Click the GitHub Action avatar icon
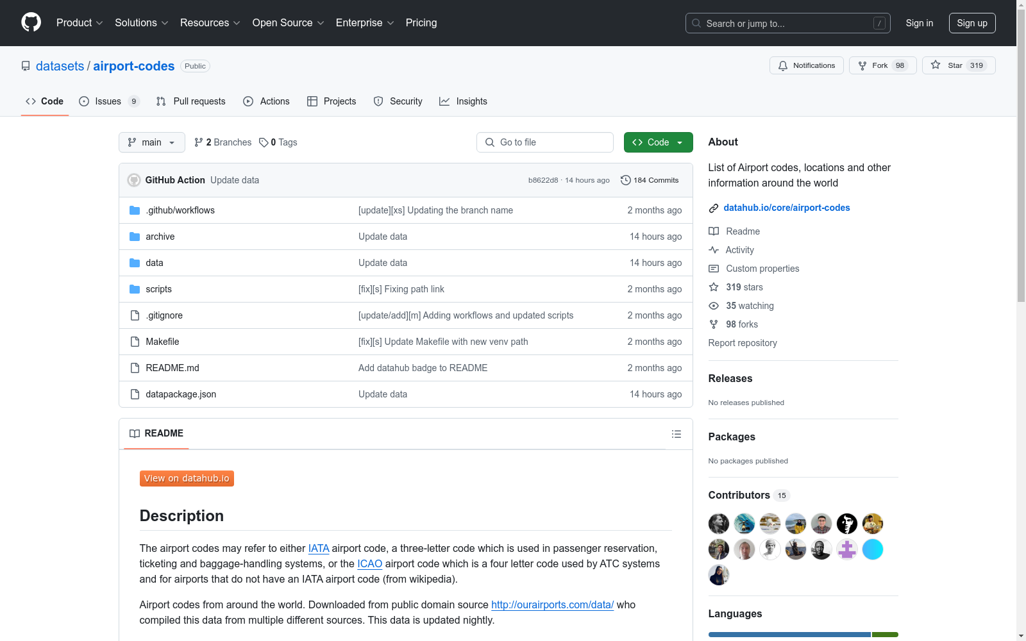The height and width of the screenshot is (641, 1026). click(134, 180)
